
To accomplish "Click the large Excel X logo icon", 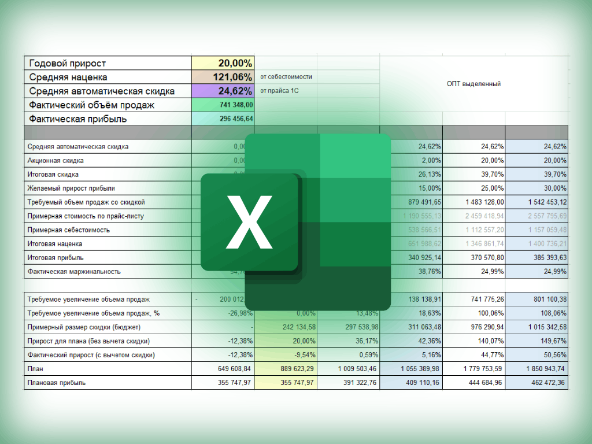I will [x=295, y=222].
